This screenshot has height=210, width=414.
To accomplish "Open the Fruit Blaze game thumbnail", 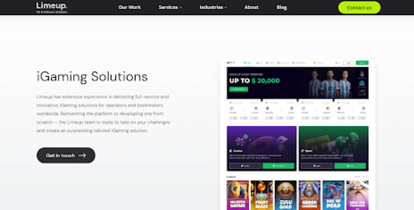I will (262, 195).
